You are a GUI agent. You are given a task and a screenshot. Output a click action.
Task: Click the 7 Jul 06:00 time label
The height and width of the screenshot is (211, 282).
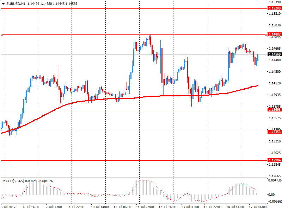(x=54, y=207)
